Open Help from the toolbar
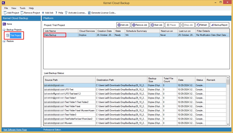Viewport: 233px width, 133px height. [59, 13]
